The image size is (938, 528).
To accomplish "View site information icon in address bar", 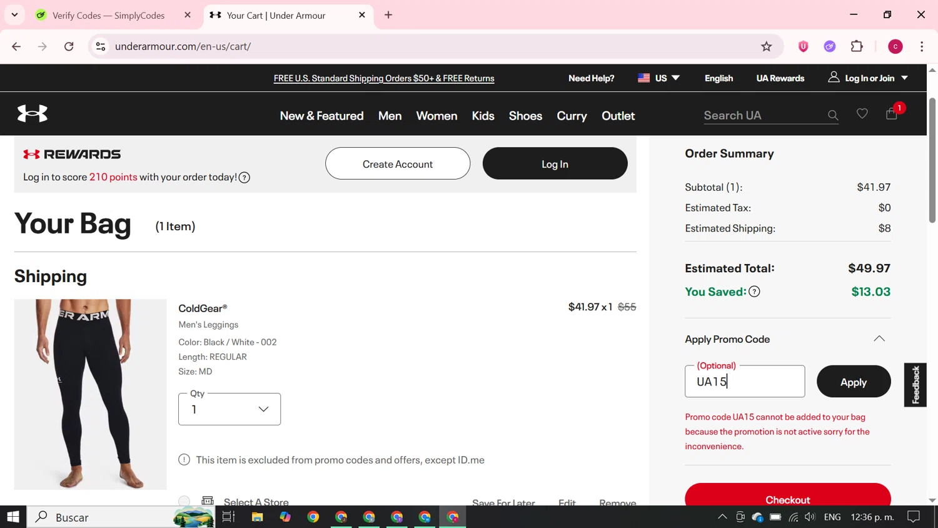I will click(101, 46).
